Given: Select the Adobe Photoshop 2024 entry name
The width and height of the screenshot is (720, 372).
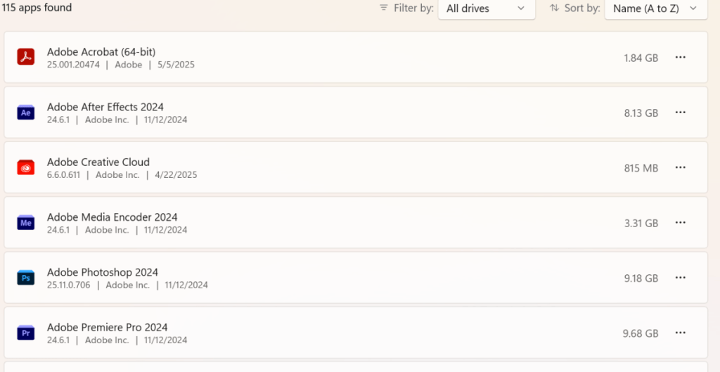Looking at the screenshot, I should tap(103, 272).
